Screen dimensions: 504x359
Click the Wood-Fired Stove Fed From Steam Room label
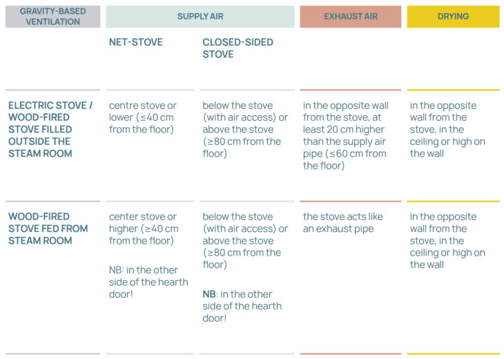[48, 229]
